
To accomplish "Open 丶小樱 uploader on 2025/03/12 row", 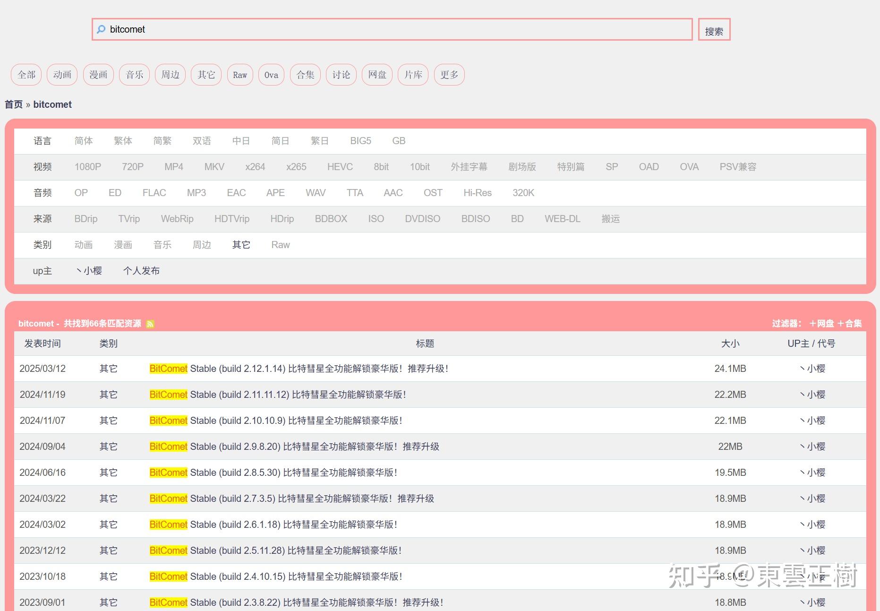I will (x=812, y=369).
